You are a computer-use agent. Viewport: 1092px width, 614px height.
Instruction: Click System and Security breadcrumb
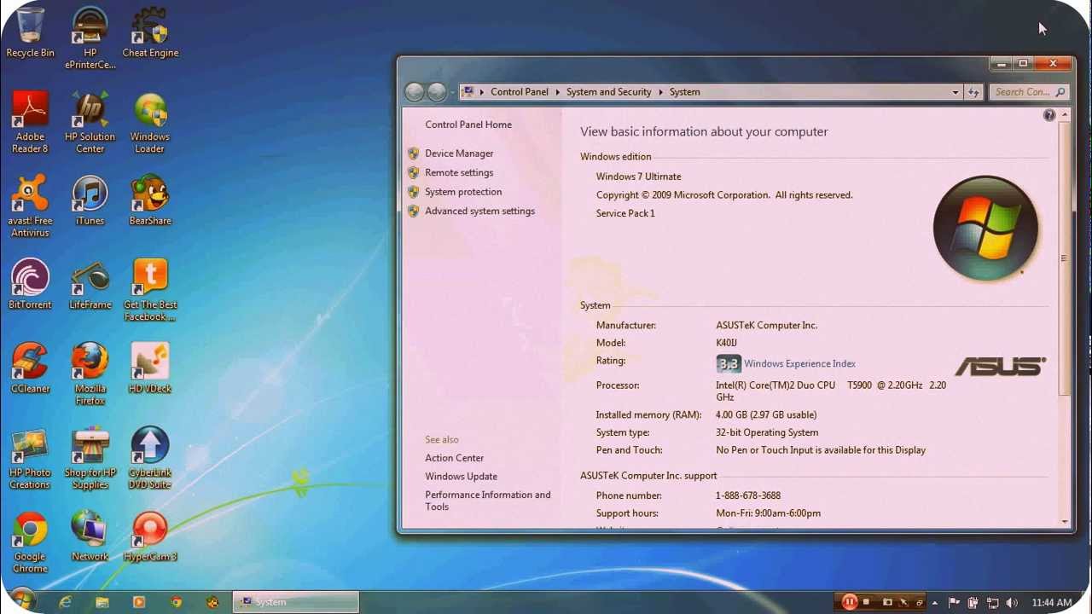609,92
